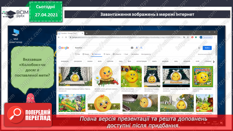
Task: Stop page loading with the X button
Action: coord(66,37)
